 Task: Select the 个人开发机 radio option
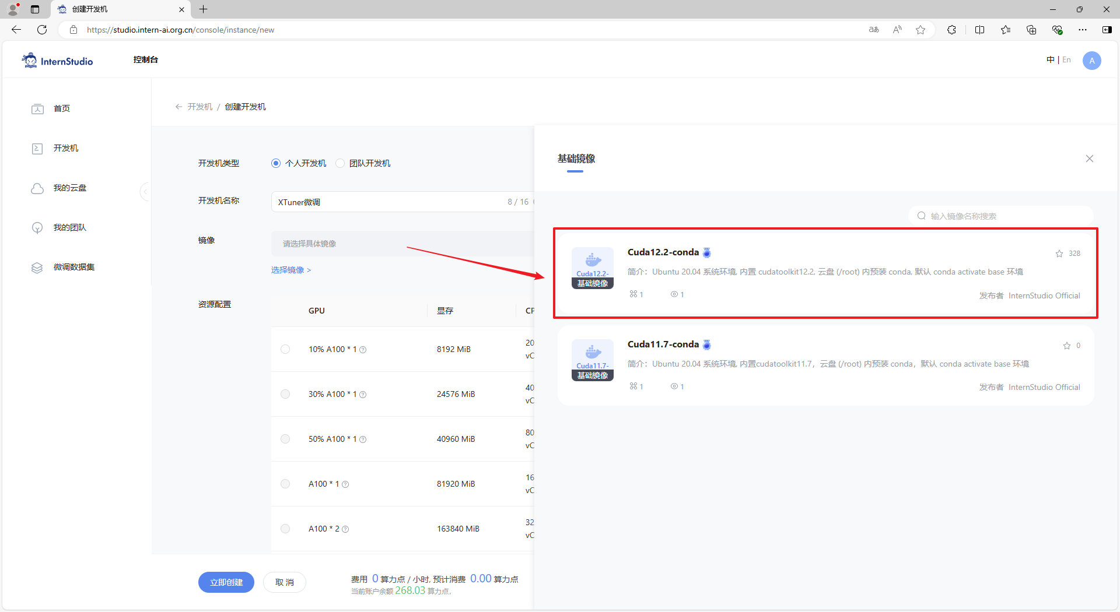click(276, 163)
